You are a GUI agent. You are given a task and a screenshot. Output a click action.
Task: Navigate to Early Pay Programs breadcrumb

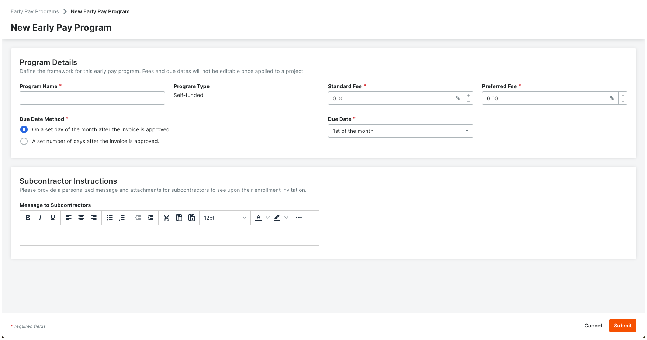coord(34,11)
